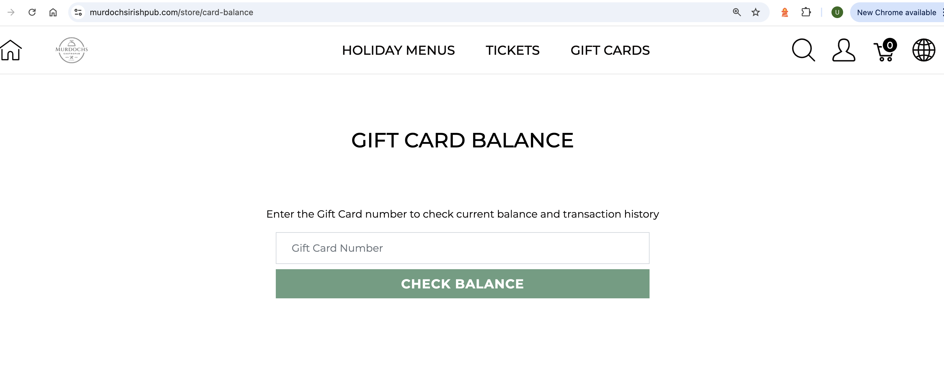Focus the Gift Card Number field
This screenshot has width=944, height=370.
tap(462, 248)
